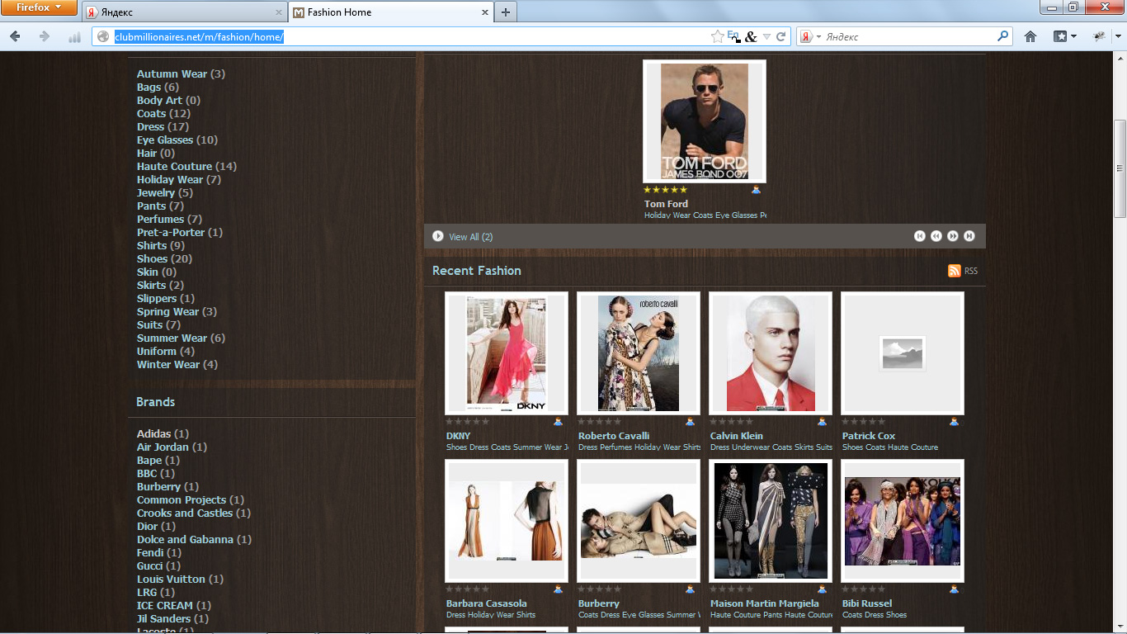Open the Firefox application menu

pyautogui.click(x=40, y=8)
